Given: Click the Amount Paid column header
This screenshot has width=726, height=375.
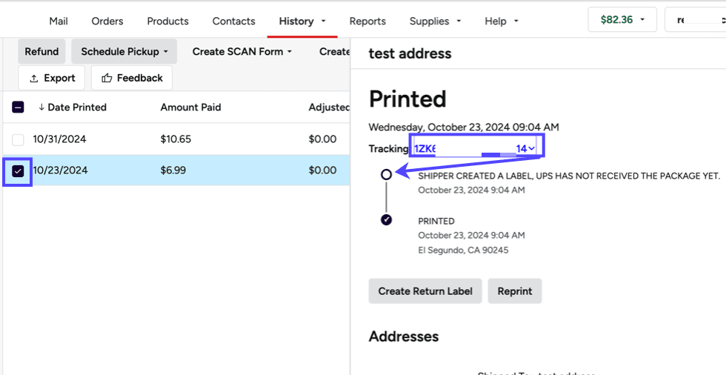Looking at the screenshot, I should [x=191, y=107].
